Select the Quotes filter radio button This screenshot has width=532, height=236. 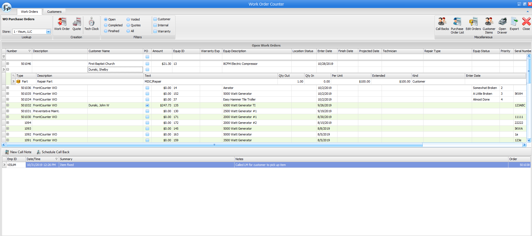point(128,25)
